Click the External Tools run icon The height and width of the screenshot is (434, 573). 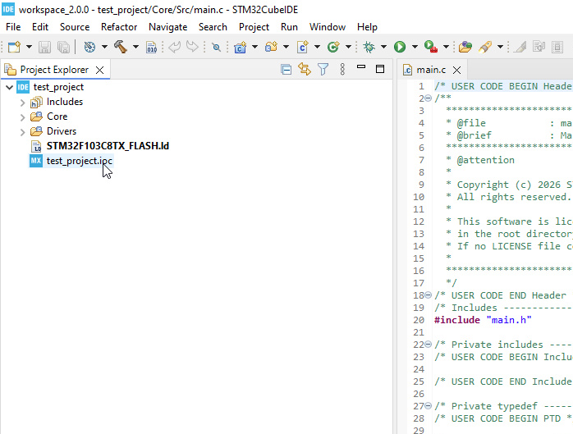[431, 47]
